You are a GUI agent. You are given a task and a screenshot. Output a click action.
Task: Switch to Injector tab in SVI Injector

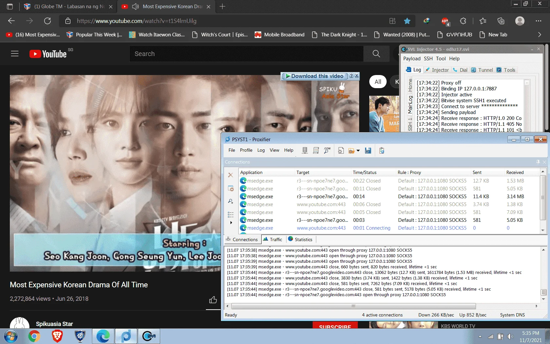pyautogui.click(x=437, y=70)
